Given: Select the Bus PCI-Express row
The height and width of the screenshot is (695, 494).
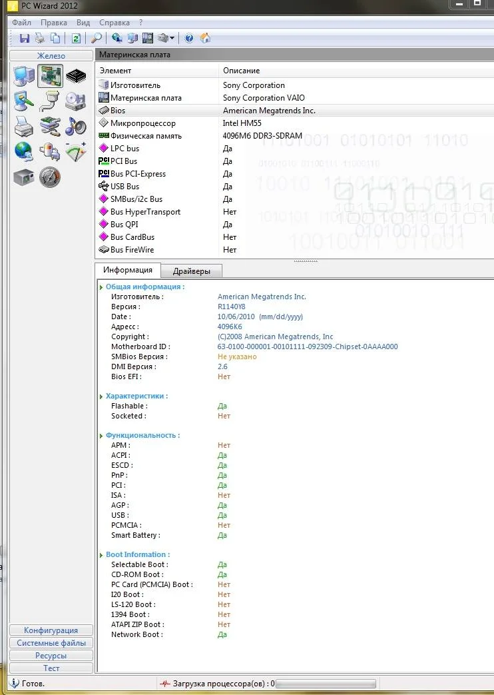Looking at the screenshot, I should (295, 174).
